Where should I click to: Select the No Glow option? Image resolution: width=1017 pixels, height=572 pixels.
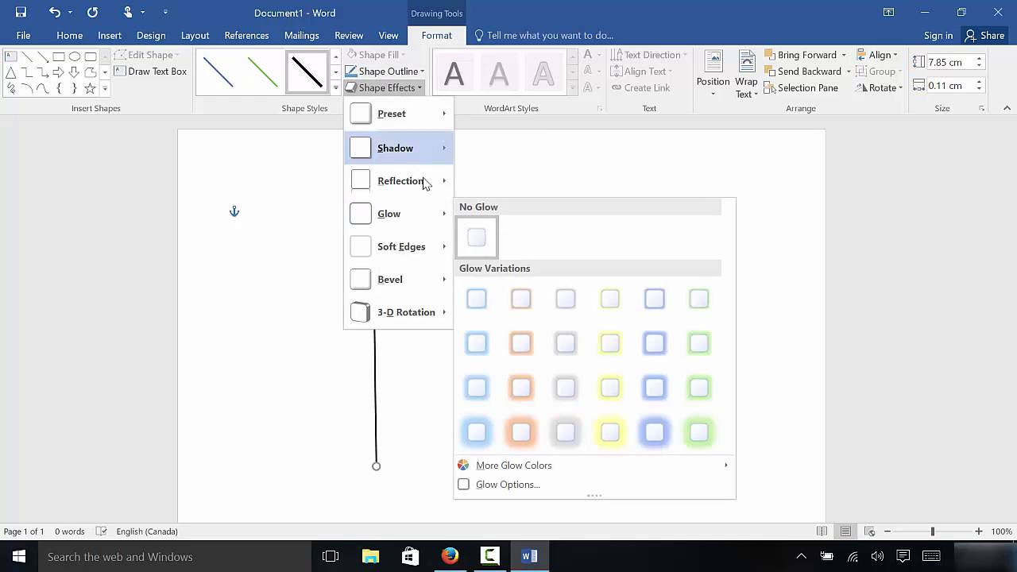(477, 237)
